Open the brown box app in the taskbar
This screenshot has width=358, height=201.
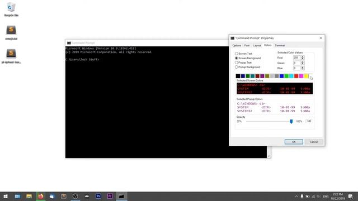click(x=64, y=196)
